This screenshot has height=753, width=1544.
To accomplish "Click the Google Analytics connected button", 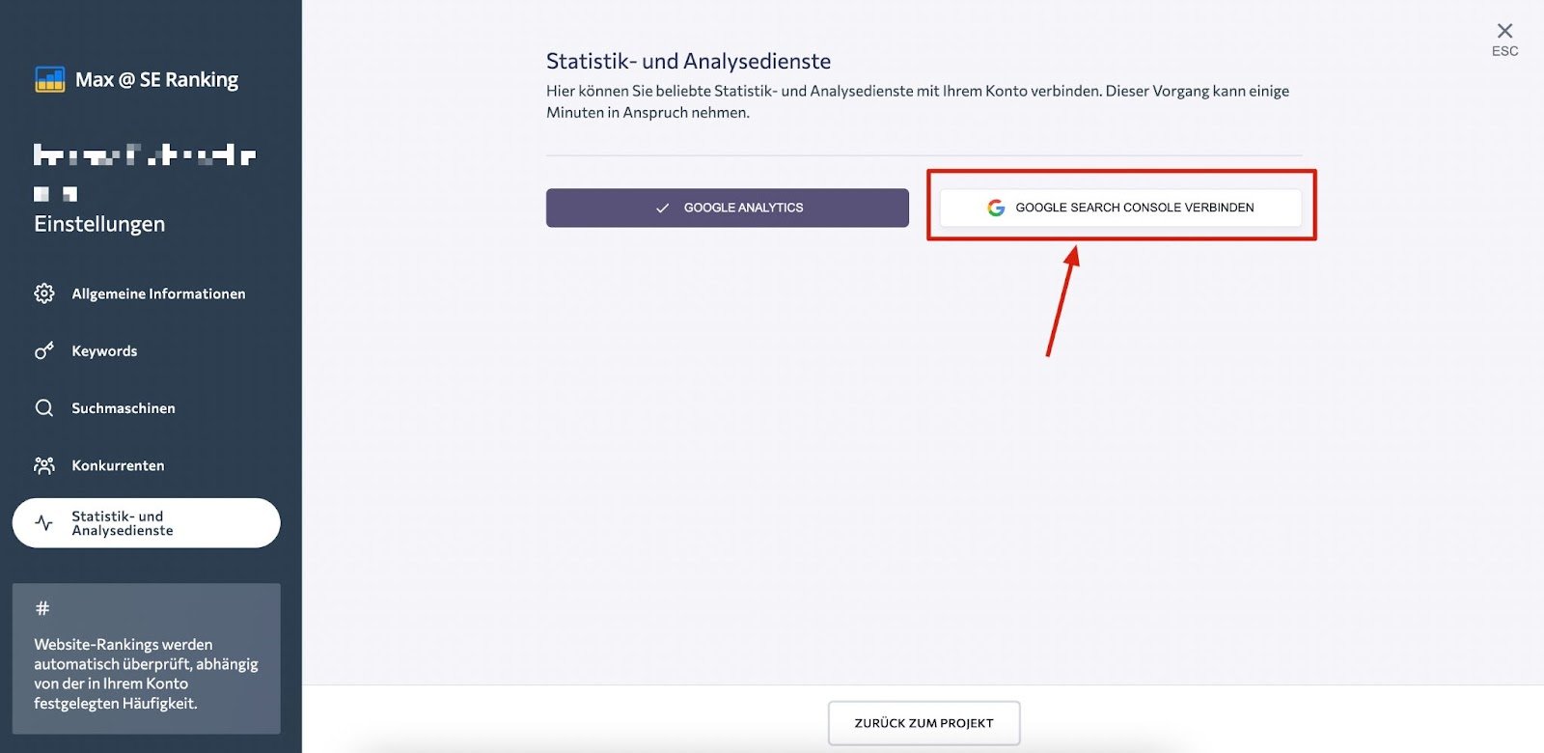I will (x=728, y=208).
